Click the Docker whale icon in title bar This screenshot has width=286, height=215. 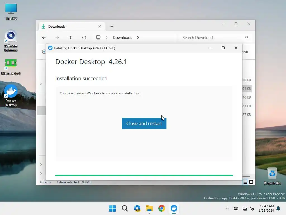[x=50, y=48]
